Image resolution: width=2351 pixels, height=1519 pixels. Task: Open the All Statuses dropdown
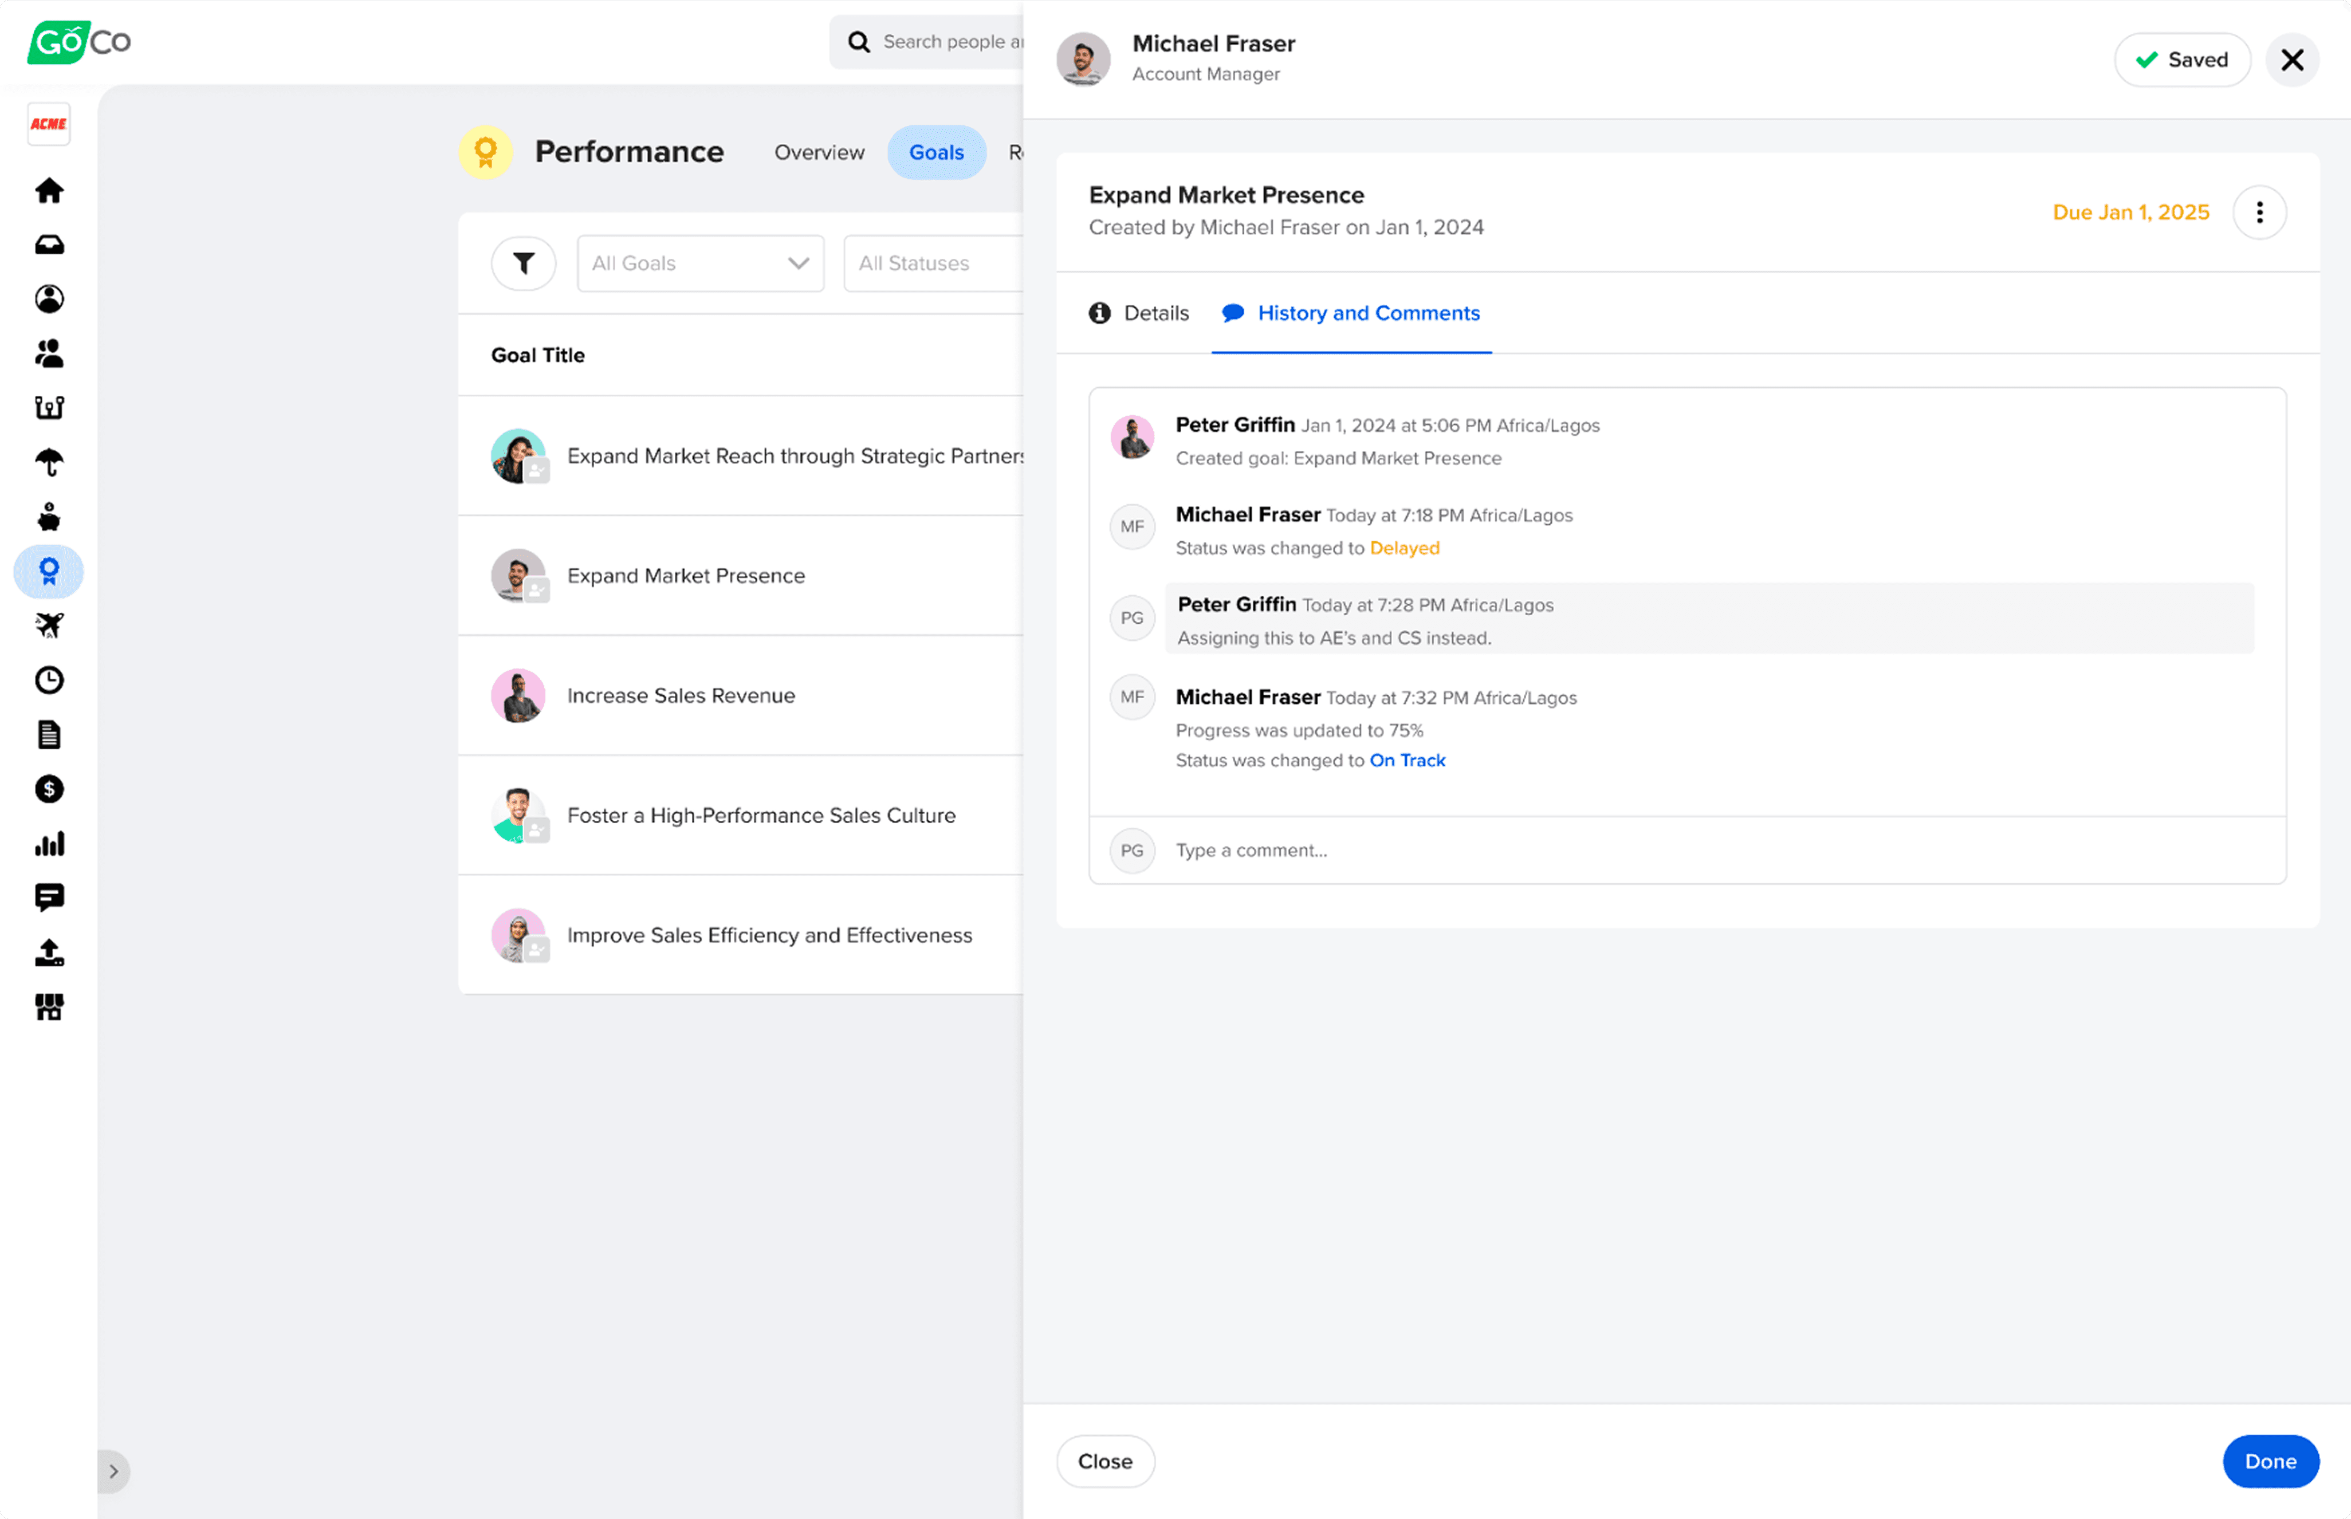click(932, 263)
